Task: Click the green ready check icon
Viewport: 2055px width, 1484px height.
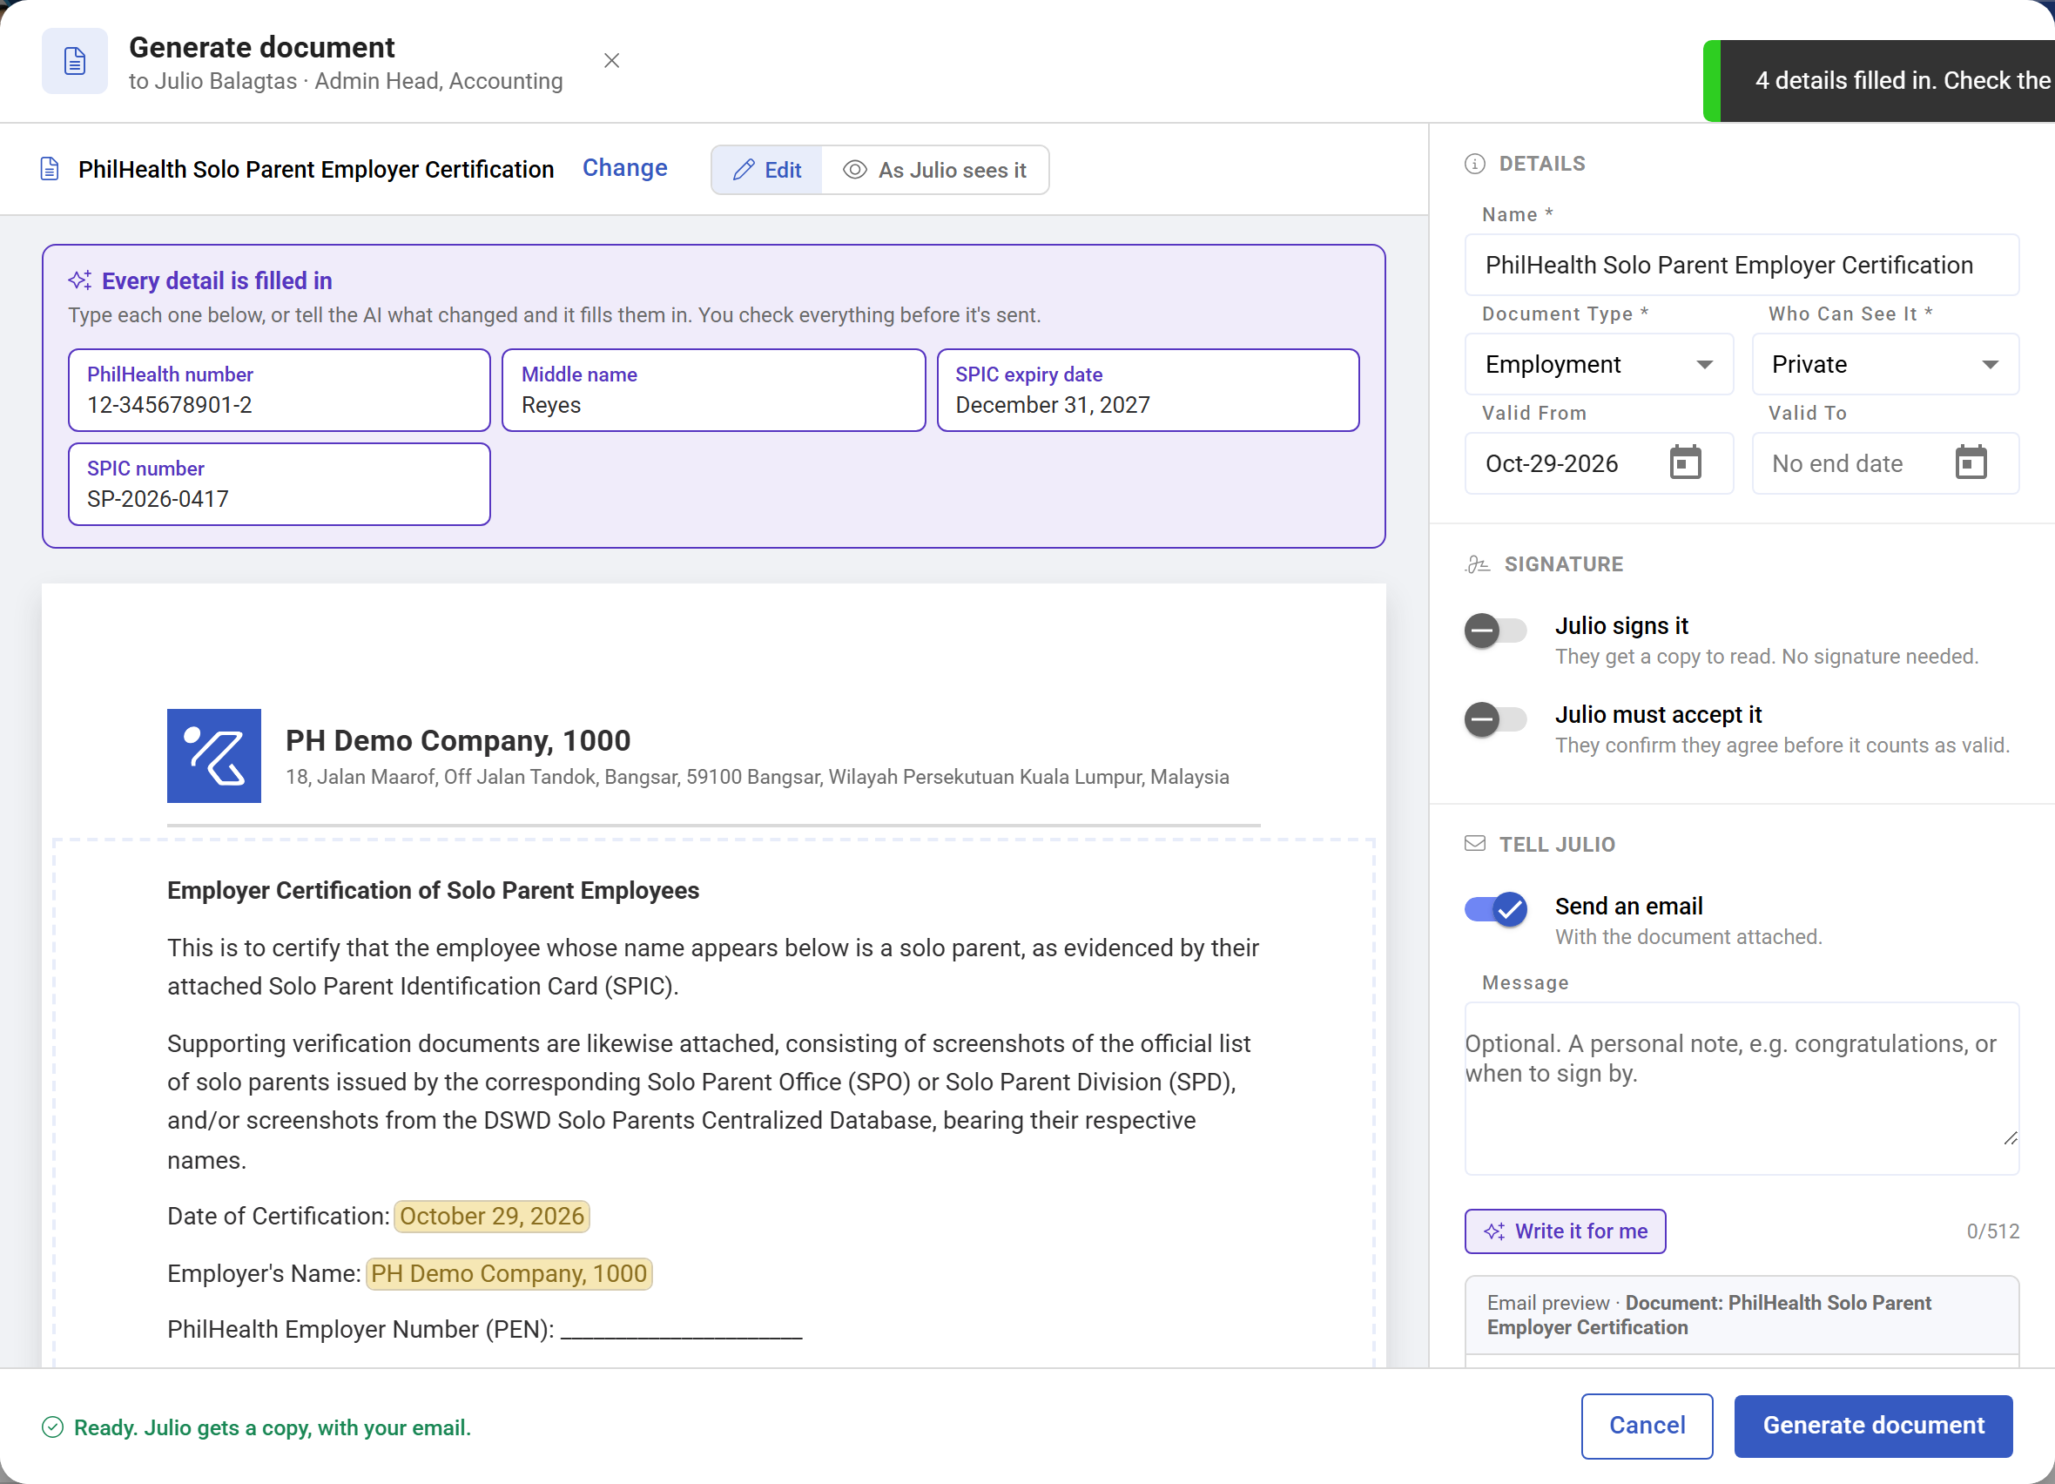Action: click(x=52, y=1427)
